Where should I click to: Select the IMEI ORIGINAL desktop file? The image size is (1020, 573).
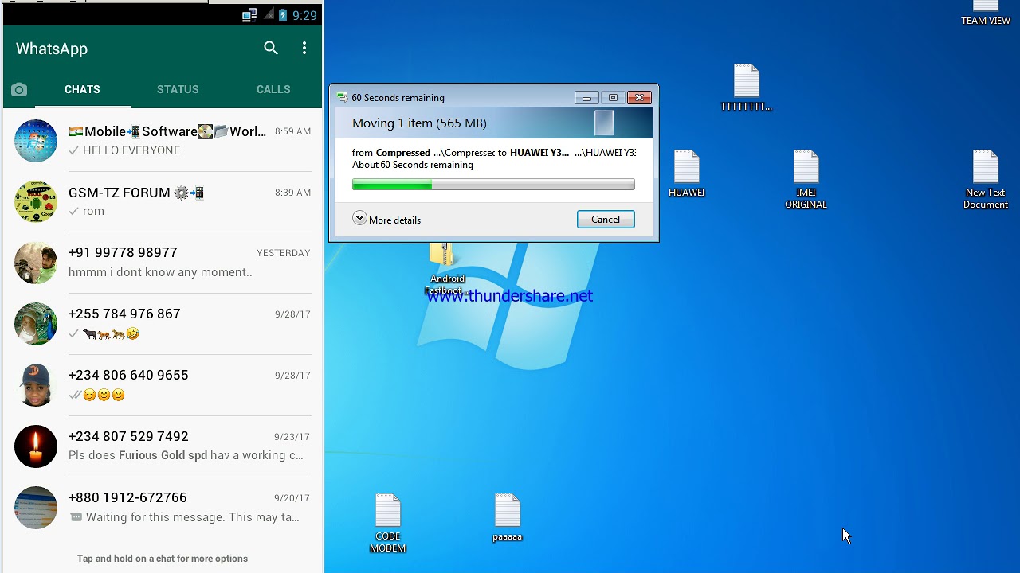(x=806, y=180)
